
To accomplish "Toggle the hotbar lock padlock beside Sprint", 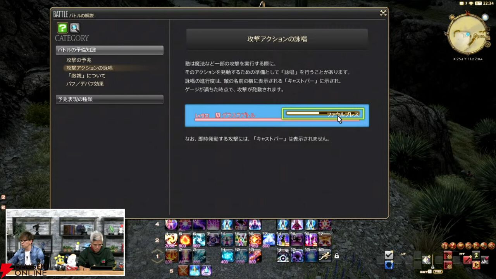I will 337,256.
